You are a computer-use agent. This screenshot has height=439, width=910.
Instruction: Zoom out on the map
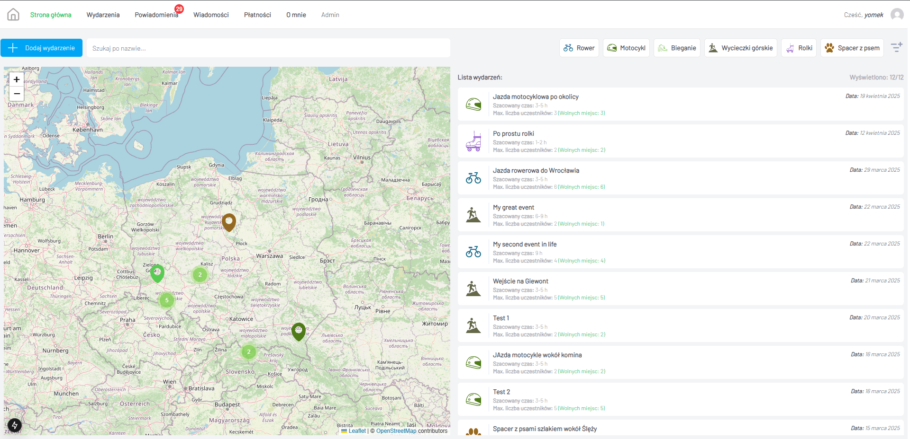pyautogui.click(x=17, y=94)
